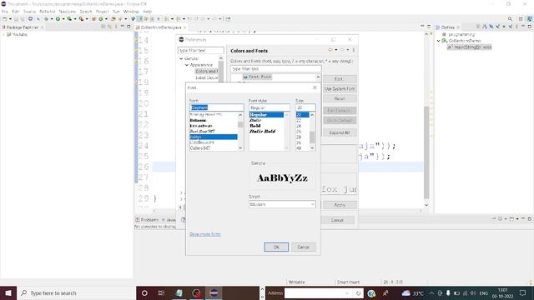The height and width of the screenshot is (300, 534).
Task: Click Apply button in Preferences
Action: coord(340,205)
